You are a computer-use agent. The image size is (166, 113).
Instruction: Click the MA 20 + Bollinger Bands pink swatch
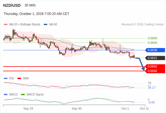(6, 25)
